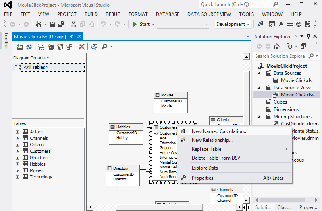
Task: Click in the Search Solution Explorer field
Action: [x=280, y=56]
